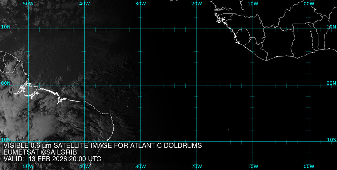
Task: Click the right-side 10N latitude label
Action: pos(332,27)
